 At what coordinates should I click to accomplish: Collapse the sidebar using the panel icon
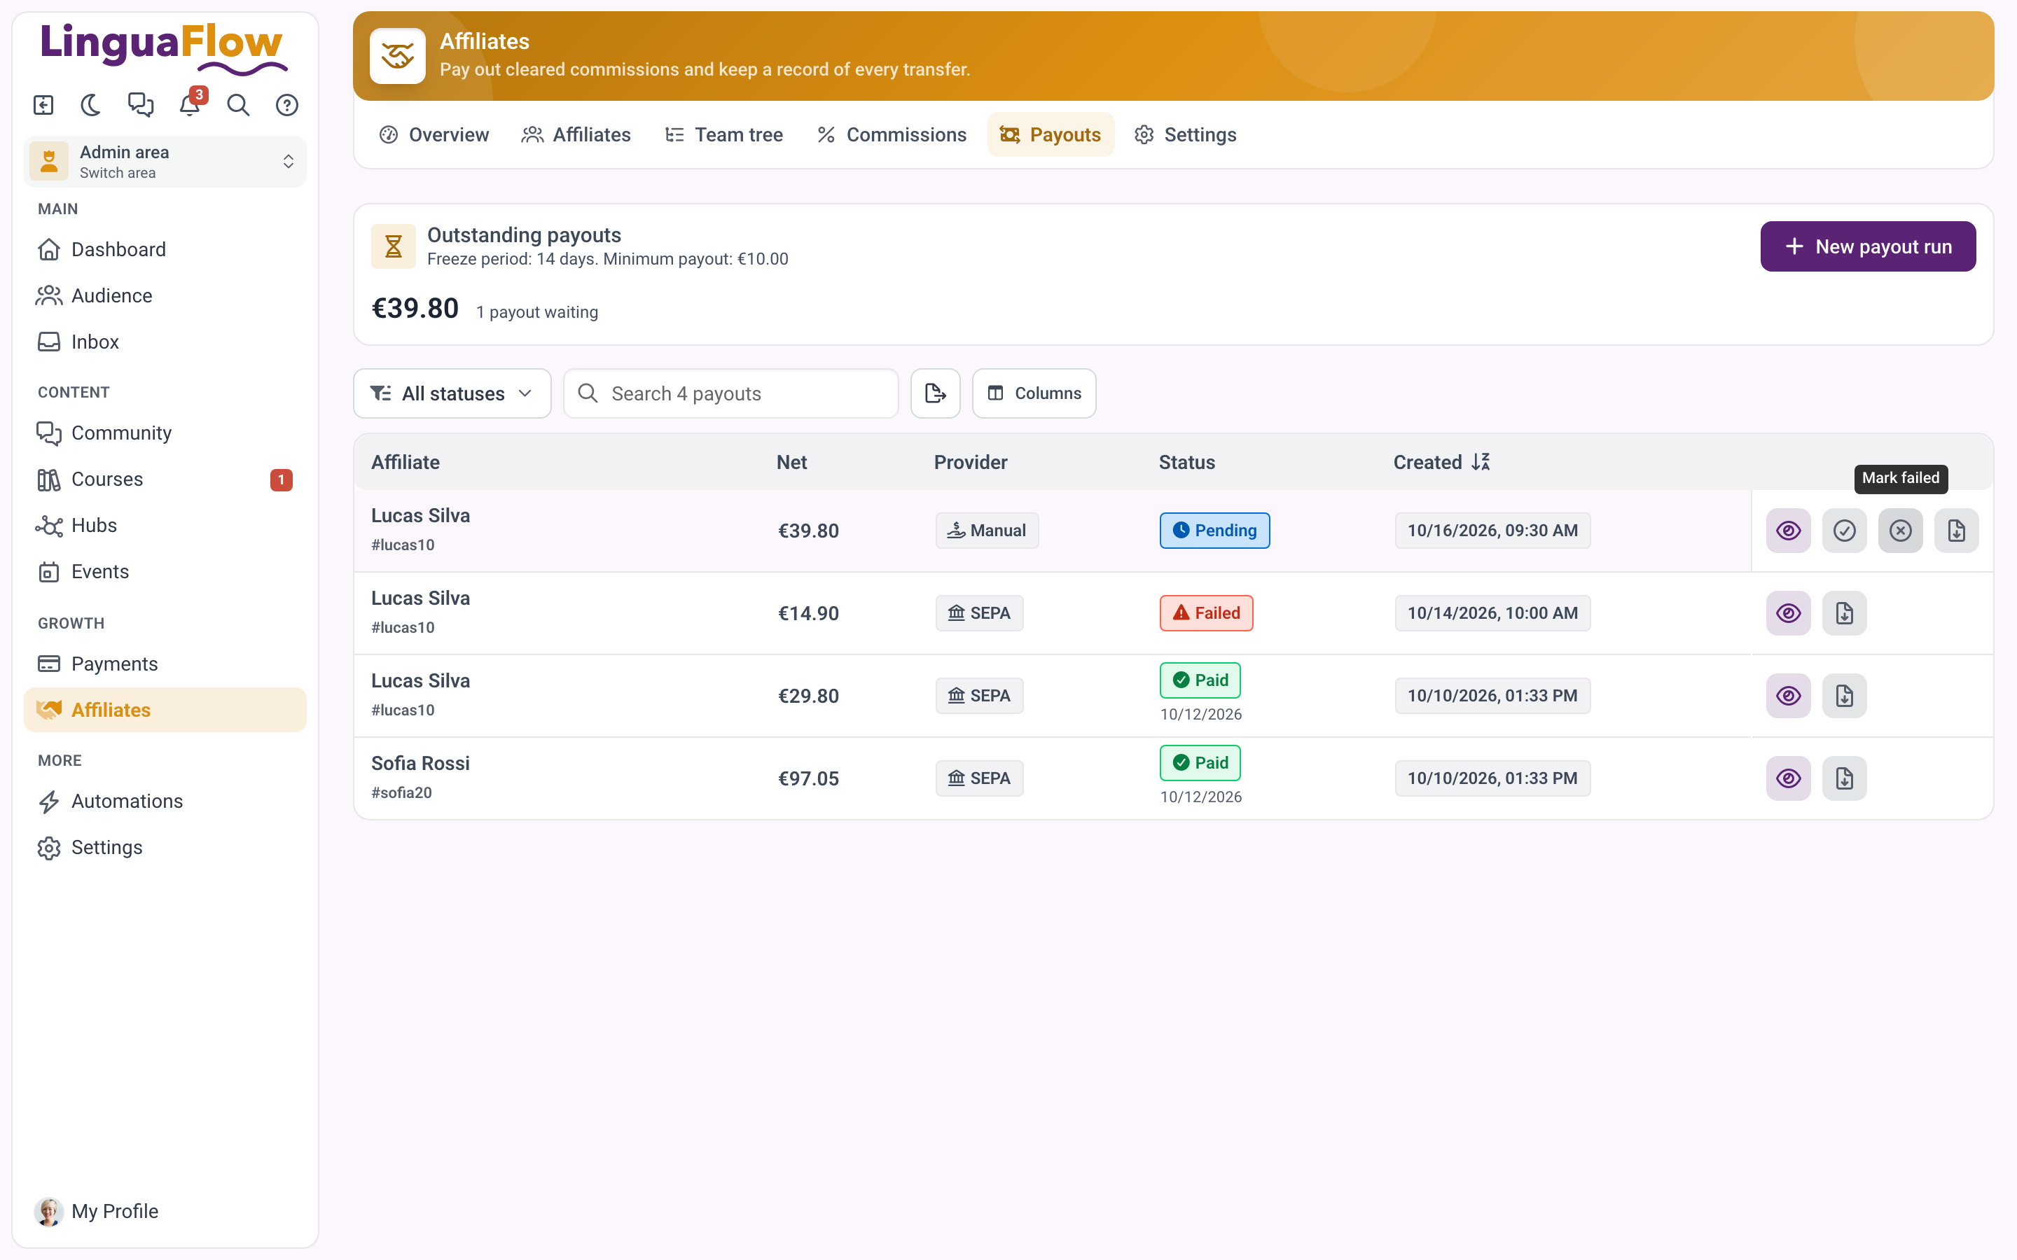coord(43,105)
